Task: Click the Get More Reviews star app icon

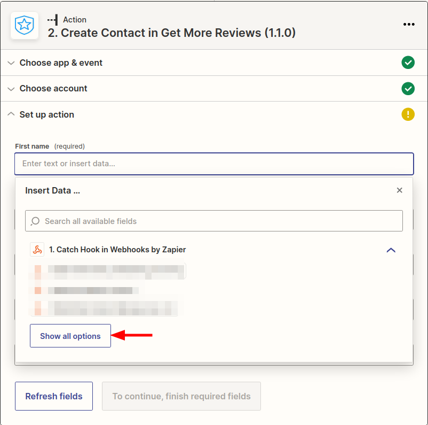Action: point(25,25)
